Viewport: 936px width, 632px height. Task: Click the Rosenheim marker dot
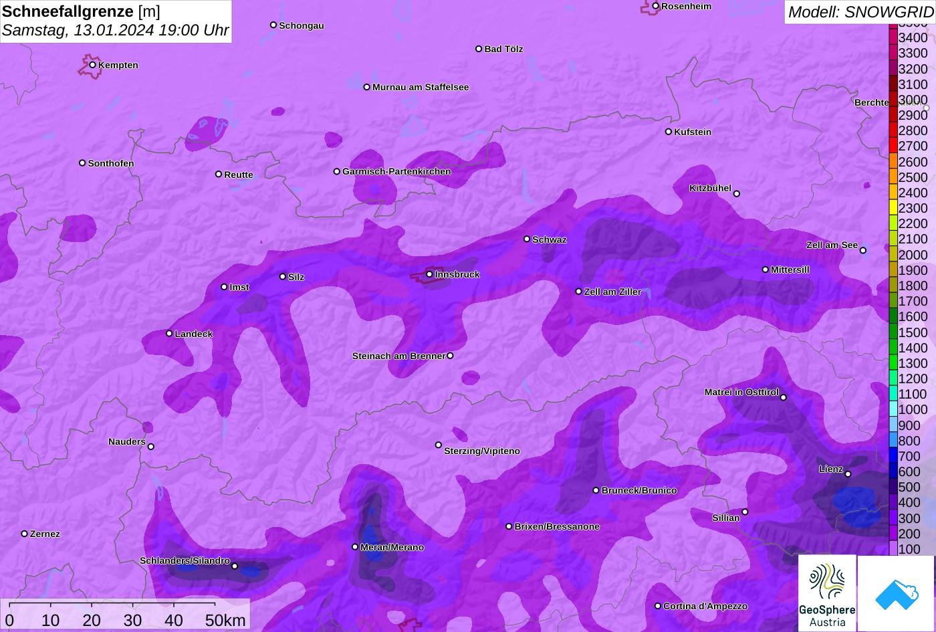pyautogui.click(x=656, y=6)
